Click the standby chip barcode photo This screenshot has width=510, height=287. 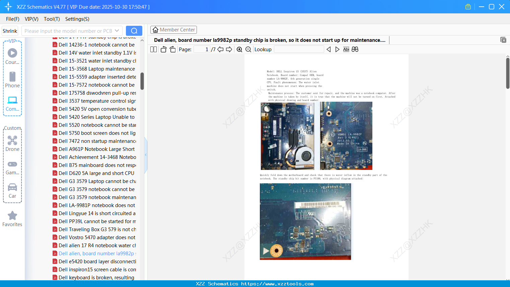pos(305,221)
